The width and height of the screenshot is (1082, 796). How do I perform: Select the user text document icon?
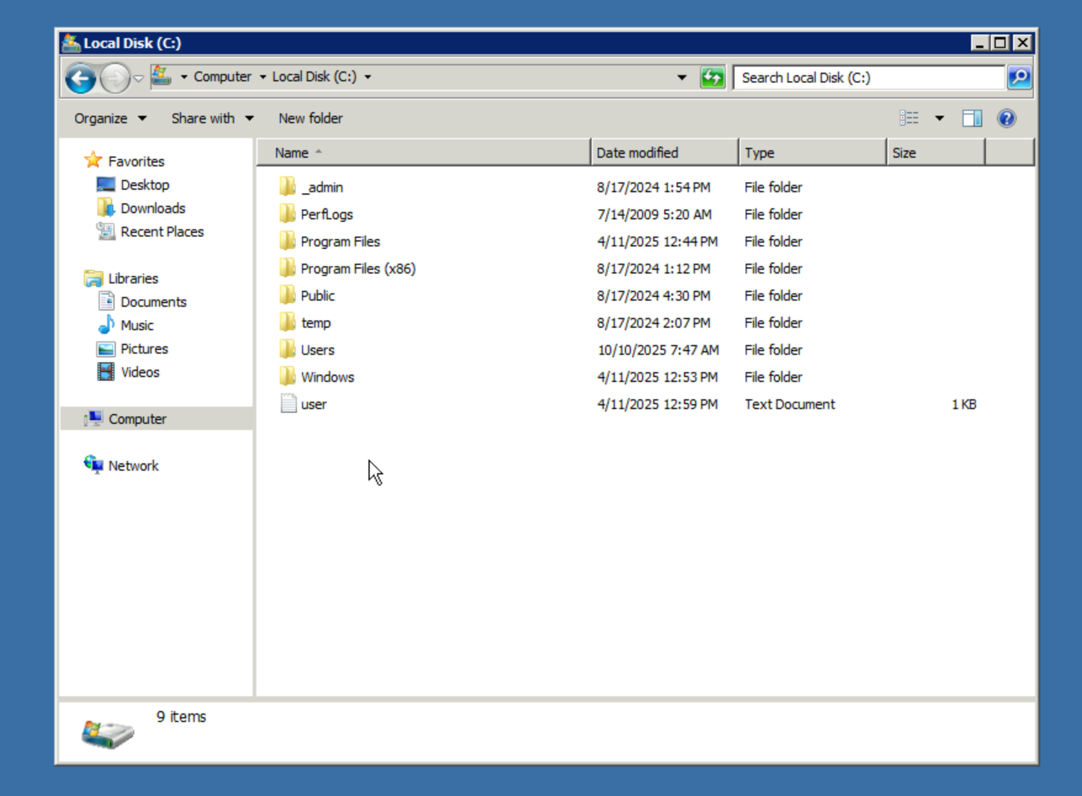tap(288, 404)
